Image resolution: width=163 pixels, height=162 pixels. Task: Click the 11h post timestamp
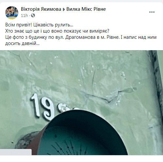[24, 16]
